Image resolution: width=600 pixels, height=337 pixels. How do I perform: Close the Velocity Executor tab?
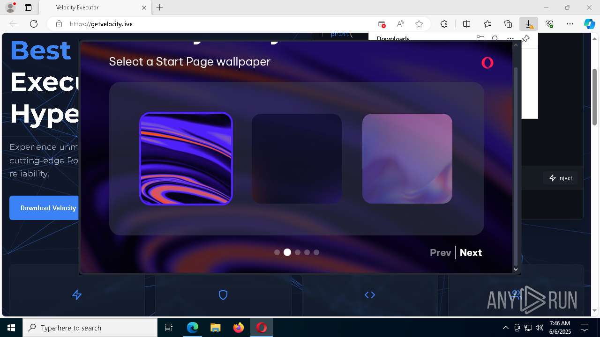(x=144, y=7)
